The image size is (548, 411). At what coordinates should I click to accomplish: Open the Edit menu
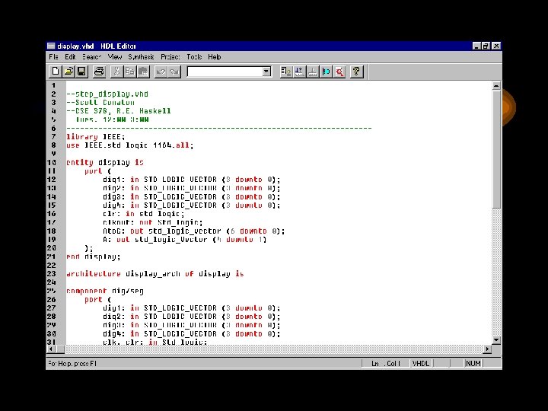[70, 56]
